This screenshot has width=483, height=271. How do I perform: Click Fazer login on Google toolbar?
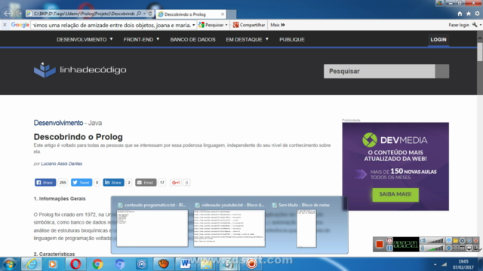click(x=459, y=25)
